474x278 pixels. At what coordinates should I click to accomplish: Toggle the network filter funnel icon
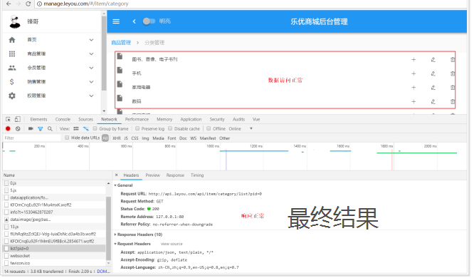pos(40,129)
